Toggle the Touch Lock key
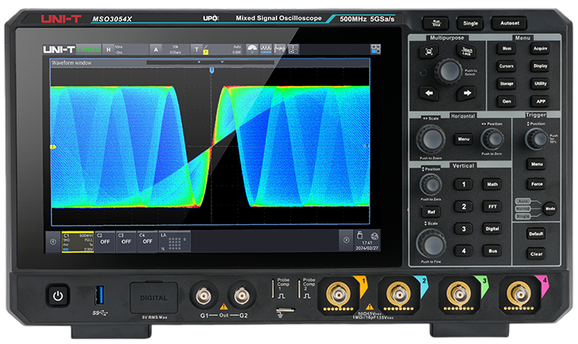Viewport: 578px width, 344px height. (467, 51)
